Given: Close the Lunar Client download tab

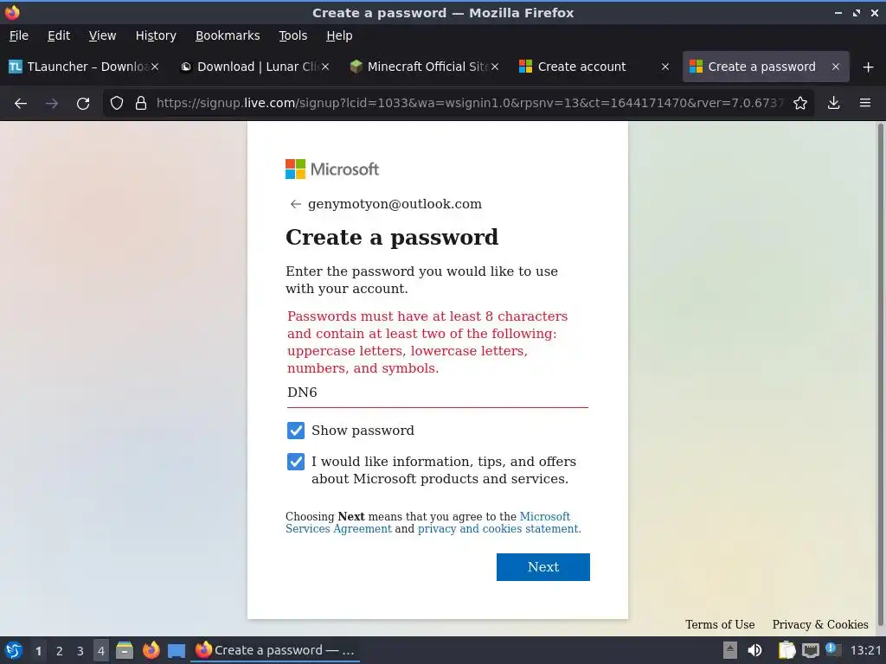Looking at the screenshot, I should pyautogui.click(x=325, y=67).
